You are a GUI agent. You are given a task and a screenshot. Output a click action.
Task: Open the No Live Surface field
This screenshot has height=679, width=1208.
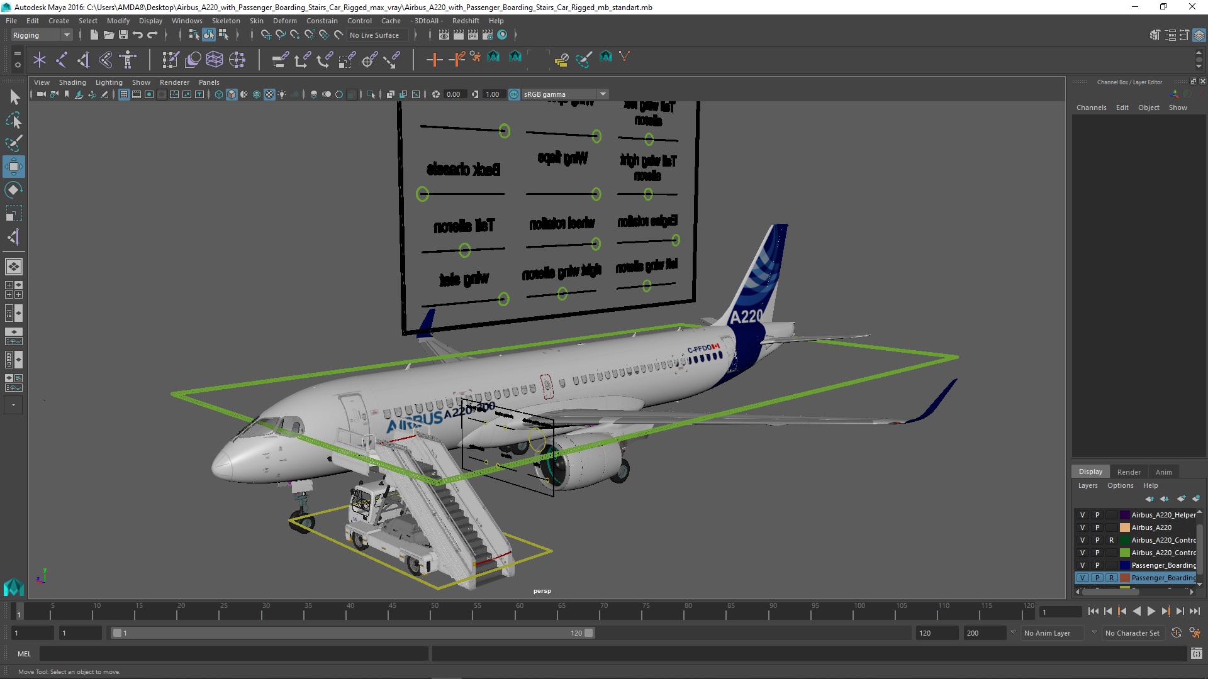click(377, 35)
